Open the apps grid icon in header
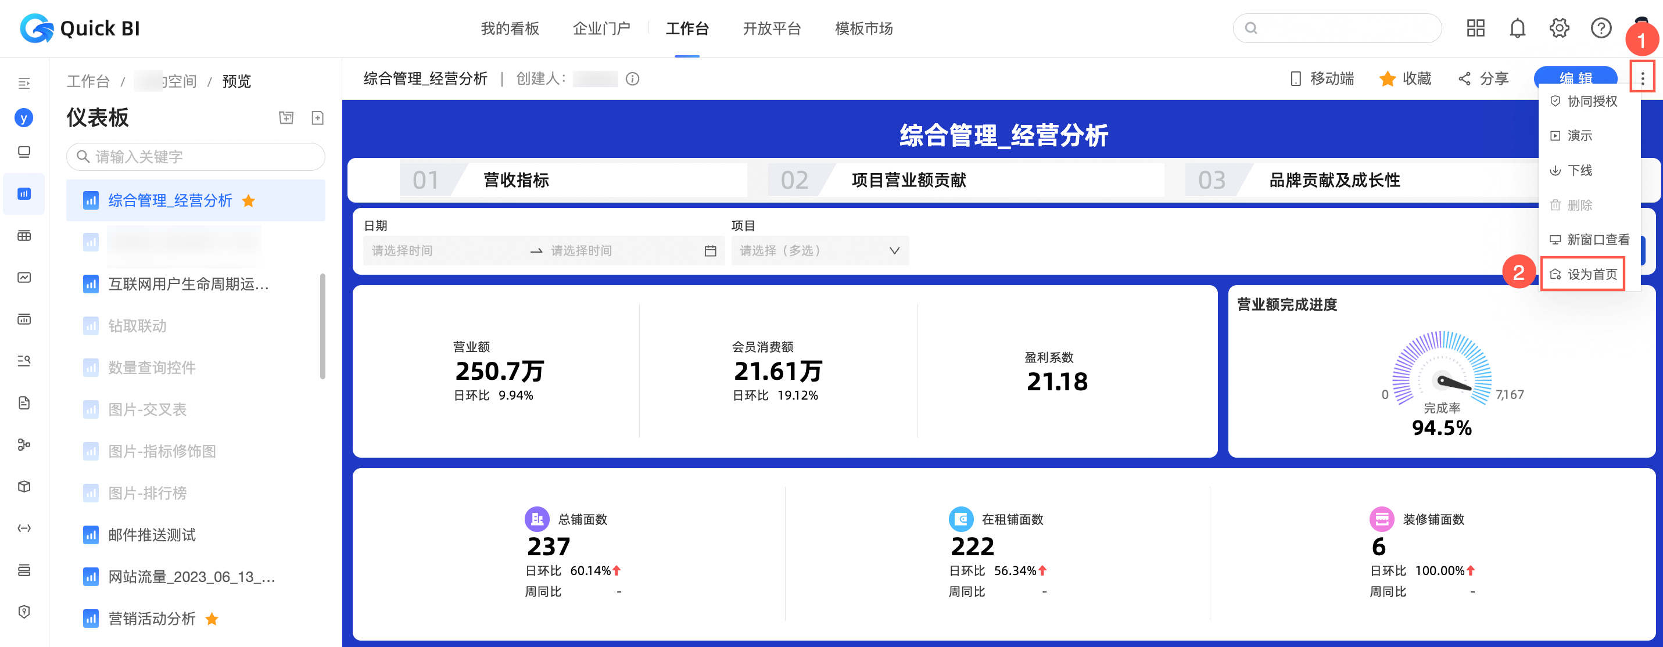Image resolution: width=1663 pixels, height=647 pixels. pyautogui.click(x=1475, y=28)
